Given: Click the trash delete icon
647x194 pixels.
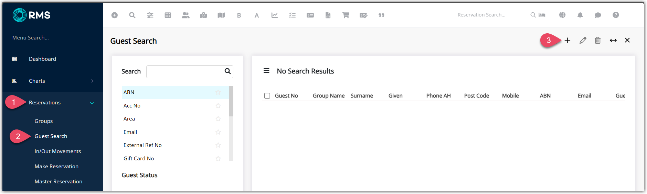Looking at the screenshot, I should pos(598,40).
